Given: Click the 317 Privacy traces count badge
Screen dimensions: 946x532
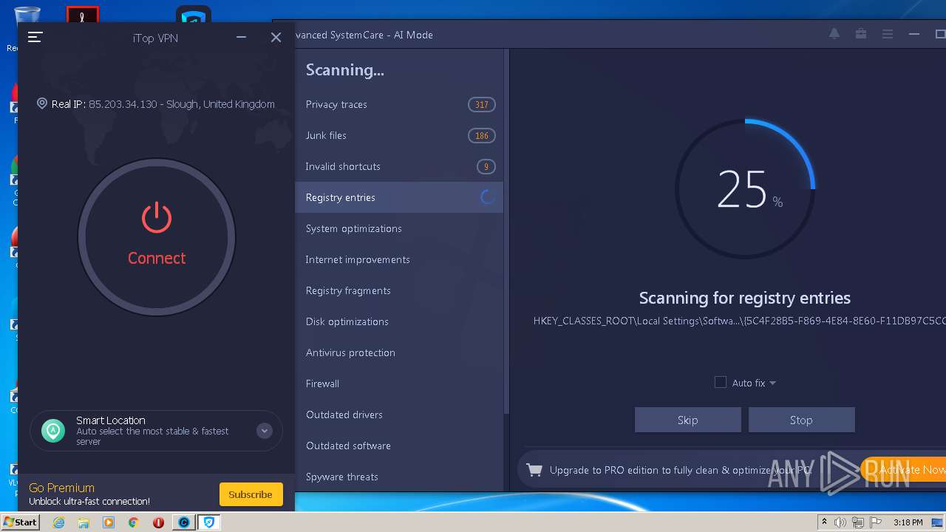Looking at the screenshot, I should pyautogui.click(x=482, y=104).
